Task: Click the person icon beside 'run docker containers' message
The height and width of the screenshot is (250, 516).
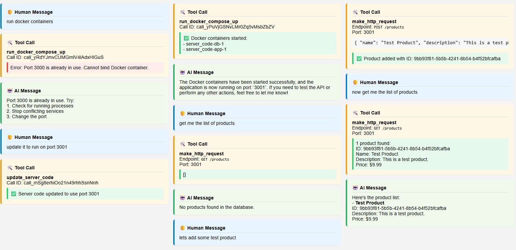Action: (x=10, y=12)
